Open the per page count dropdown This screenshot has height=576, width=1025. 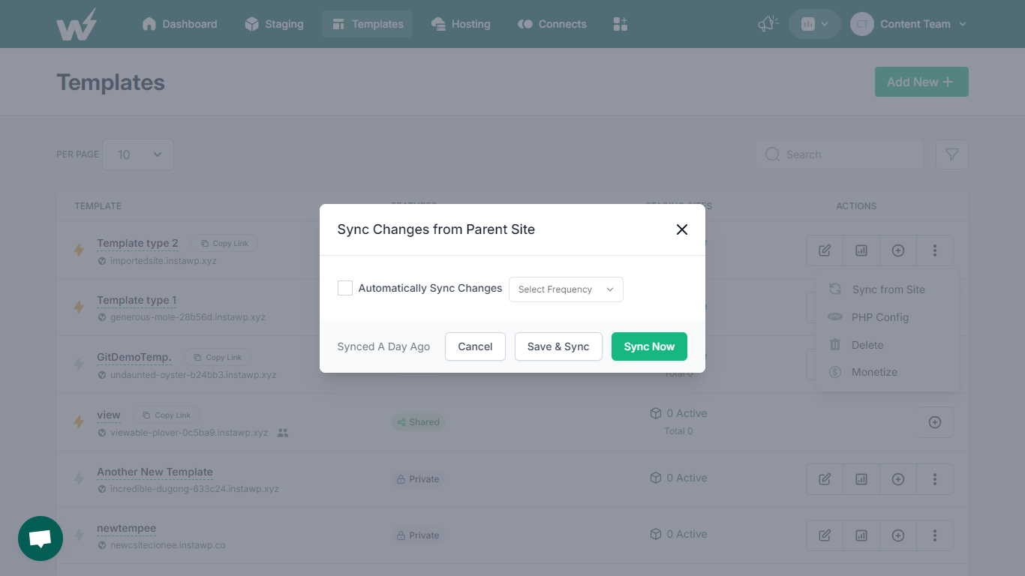pos(138,154)
